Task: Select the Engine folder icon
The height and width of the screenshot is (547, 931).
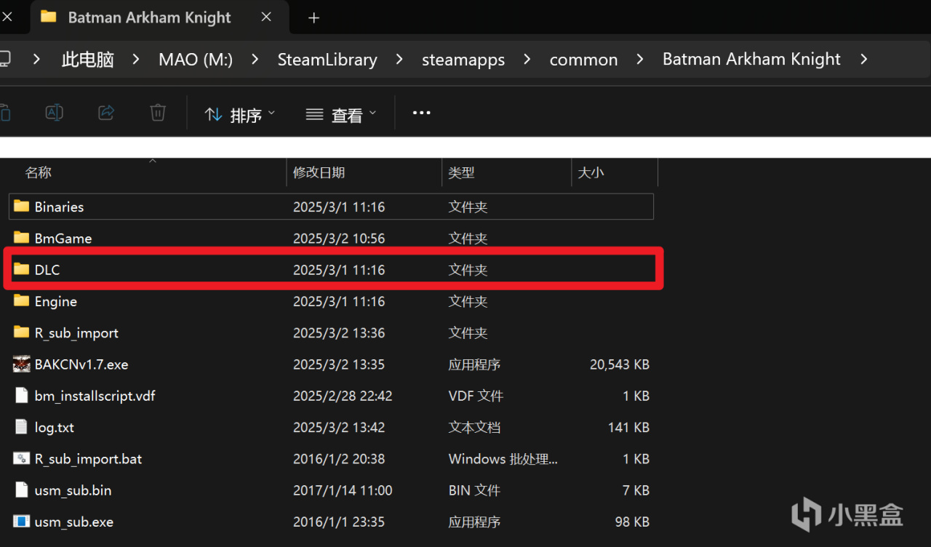Action: point(22,301)
